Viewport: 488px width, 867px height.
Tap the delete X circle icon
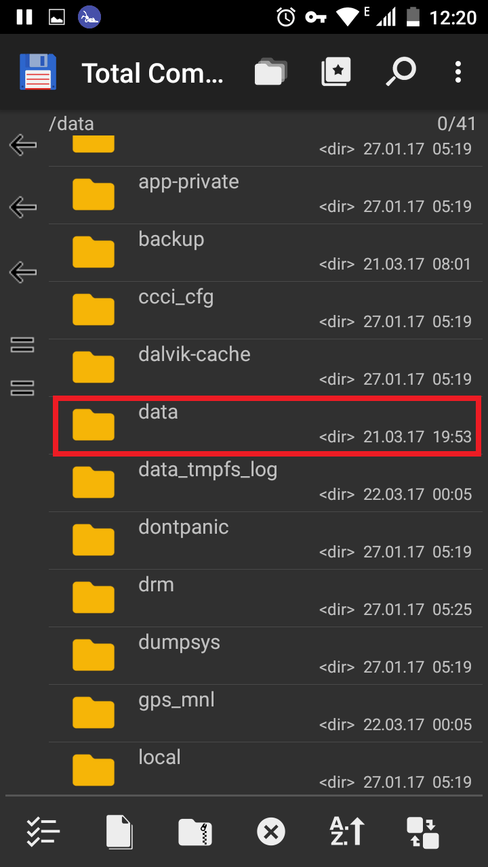click(x=271, y=831)
